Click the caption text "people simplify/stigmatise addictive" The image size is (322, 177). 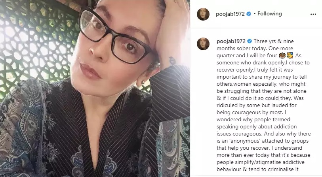(x=261, y=162)
